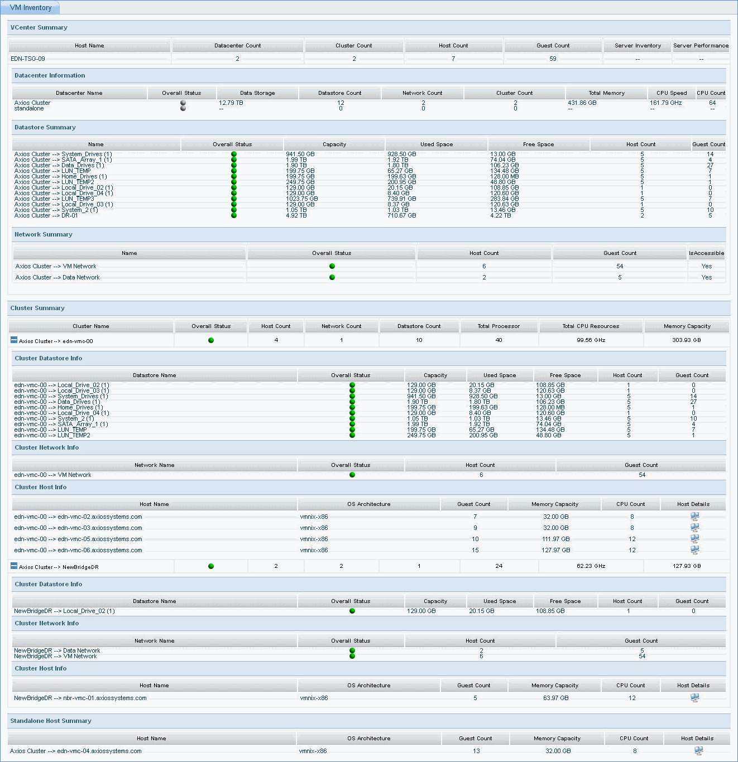
Task: Click the status dot on edn-vmc-00 cluster summary row
Action: click(211, 340)
